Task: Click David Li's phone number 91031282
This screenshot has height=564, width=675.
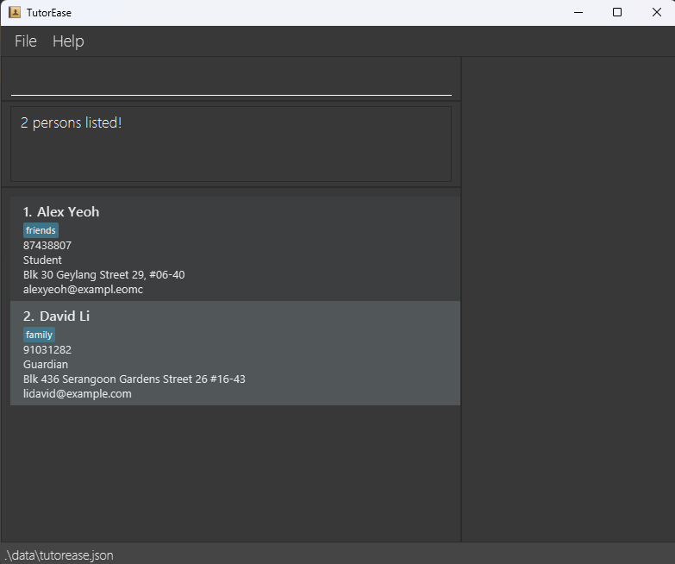Action: [x=47, y=349]
